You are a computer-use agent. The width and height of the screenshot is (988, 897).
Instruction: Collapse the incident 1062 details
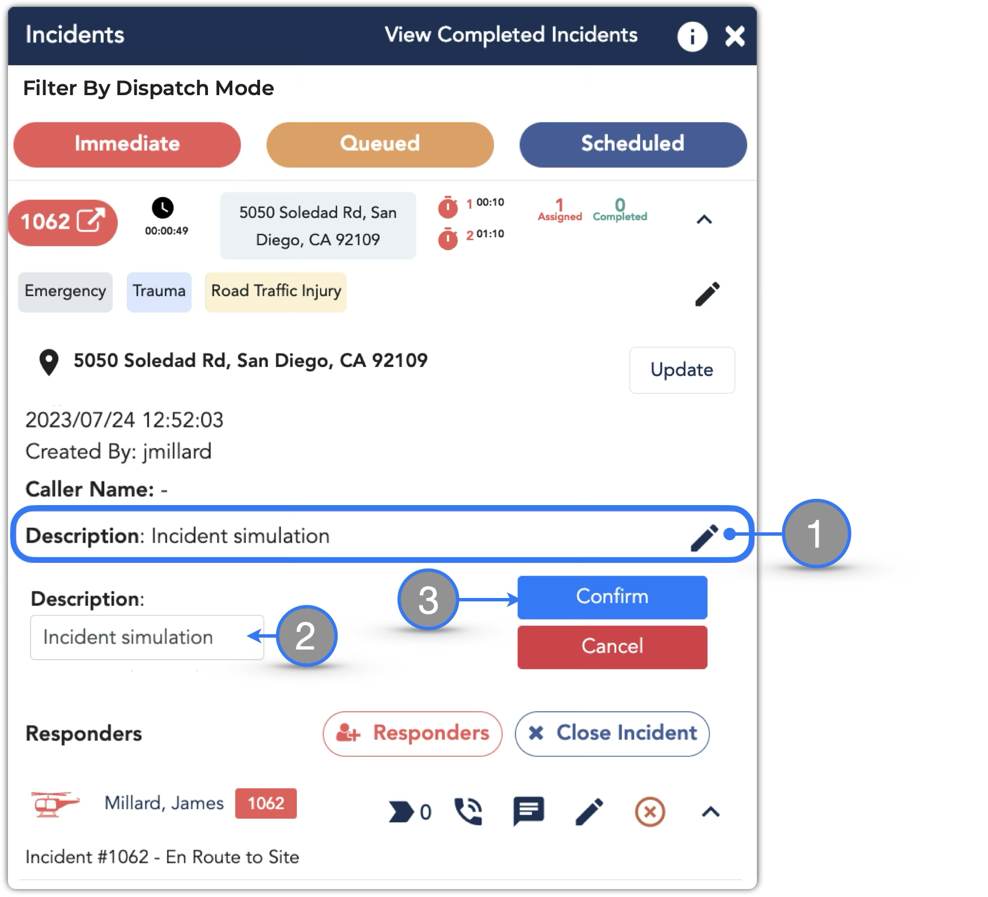pyautogui.click(x=704, y=220)
